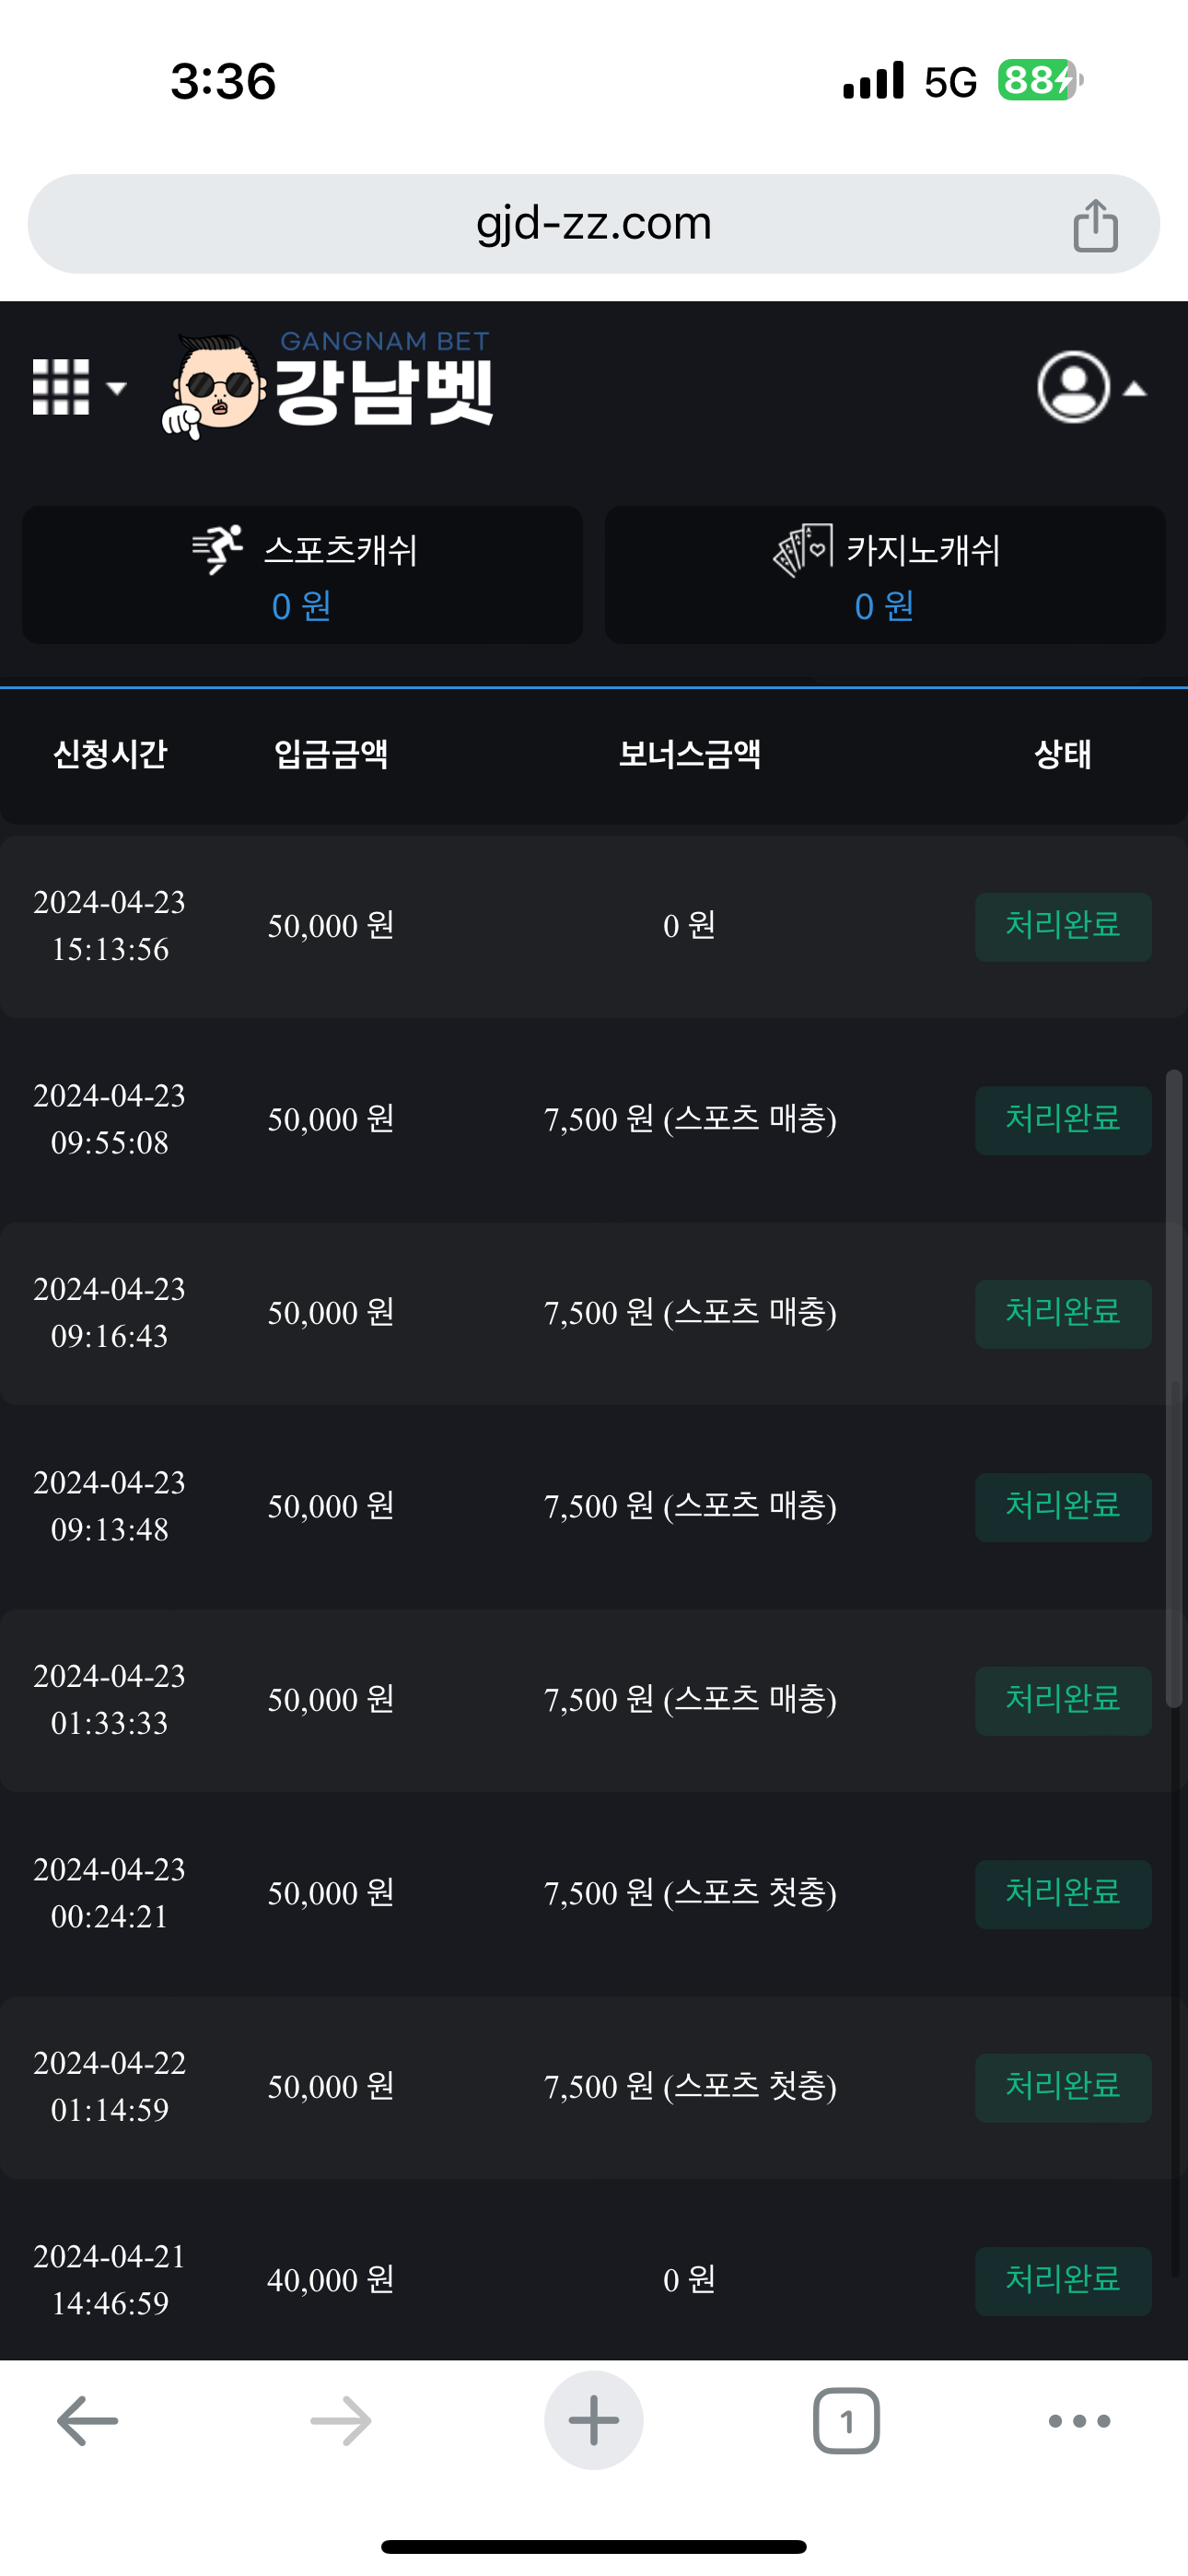This screenshot has width=1188, height=2576.
Task: Tap 처리완료 status for 2024-04-21 deposit
Action: (x=1062, y=2280)
